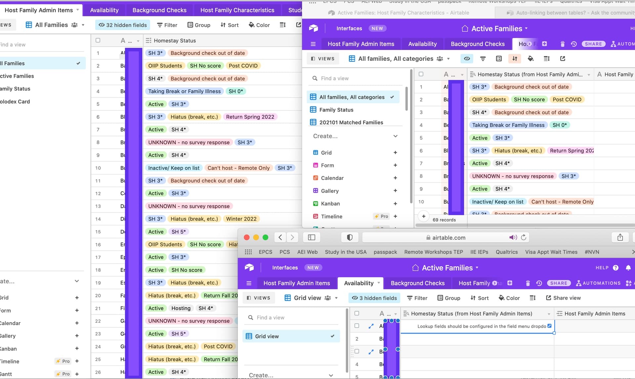Switch to Background Checks tab in left window

[x=159, y=10]
